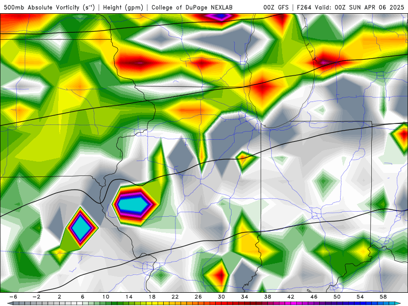Click the '38' color scale label
Screen dimensions: 408x306
click(x=267, y=297)
